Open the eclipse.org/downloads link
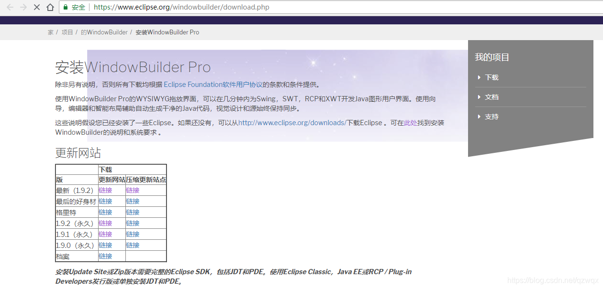The width and height of the screenshot is (603, 289). 292,123
